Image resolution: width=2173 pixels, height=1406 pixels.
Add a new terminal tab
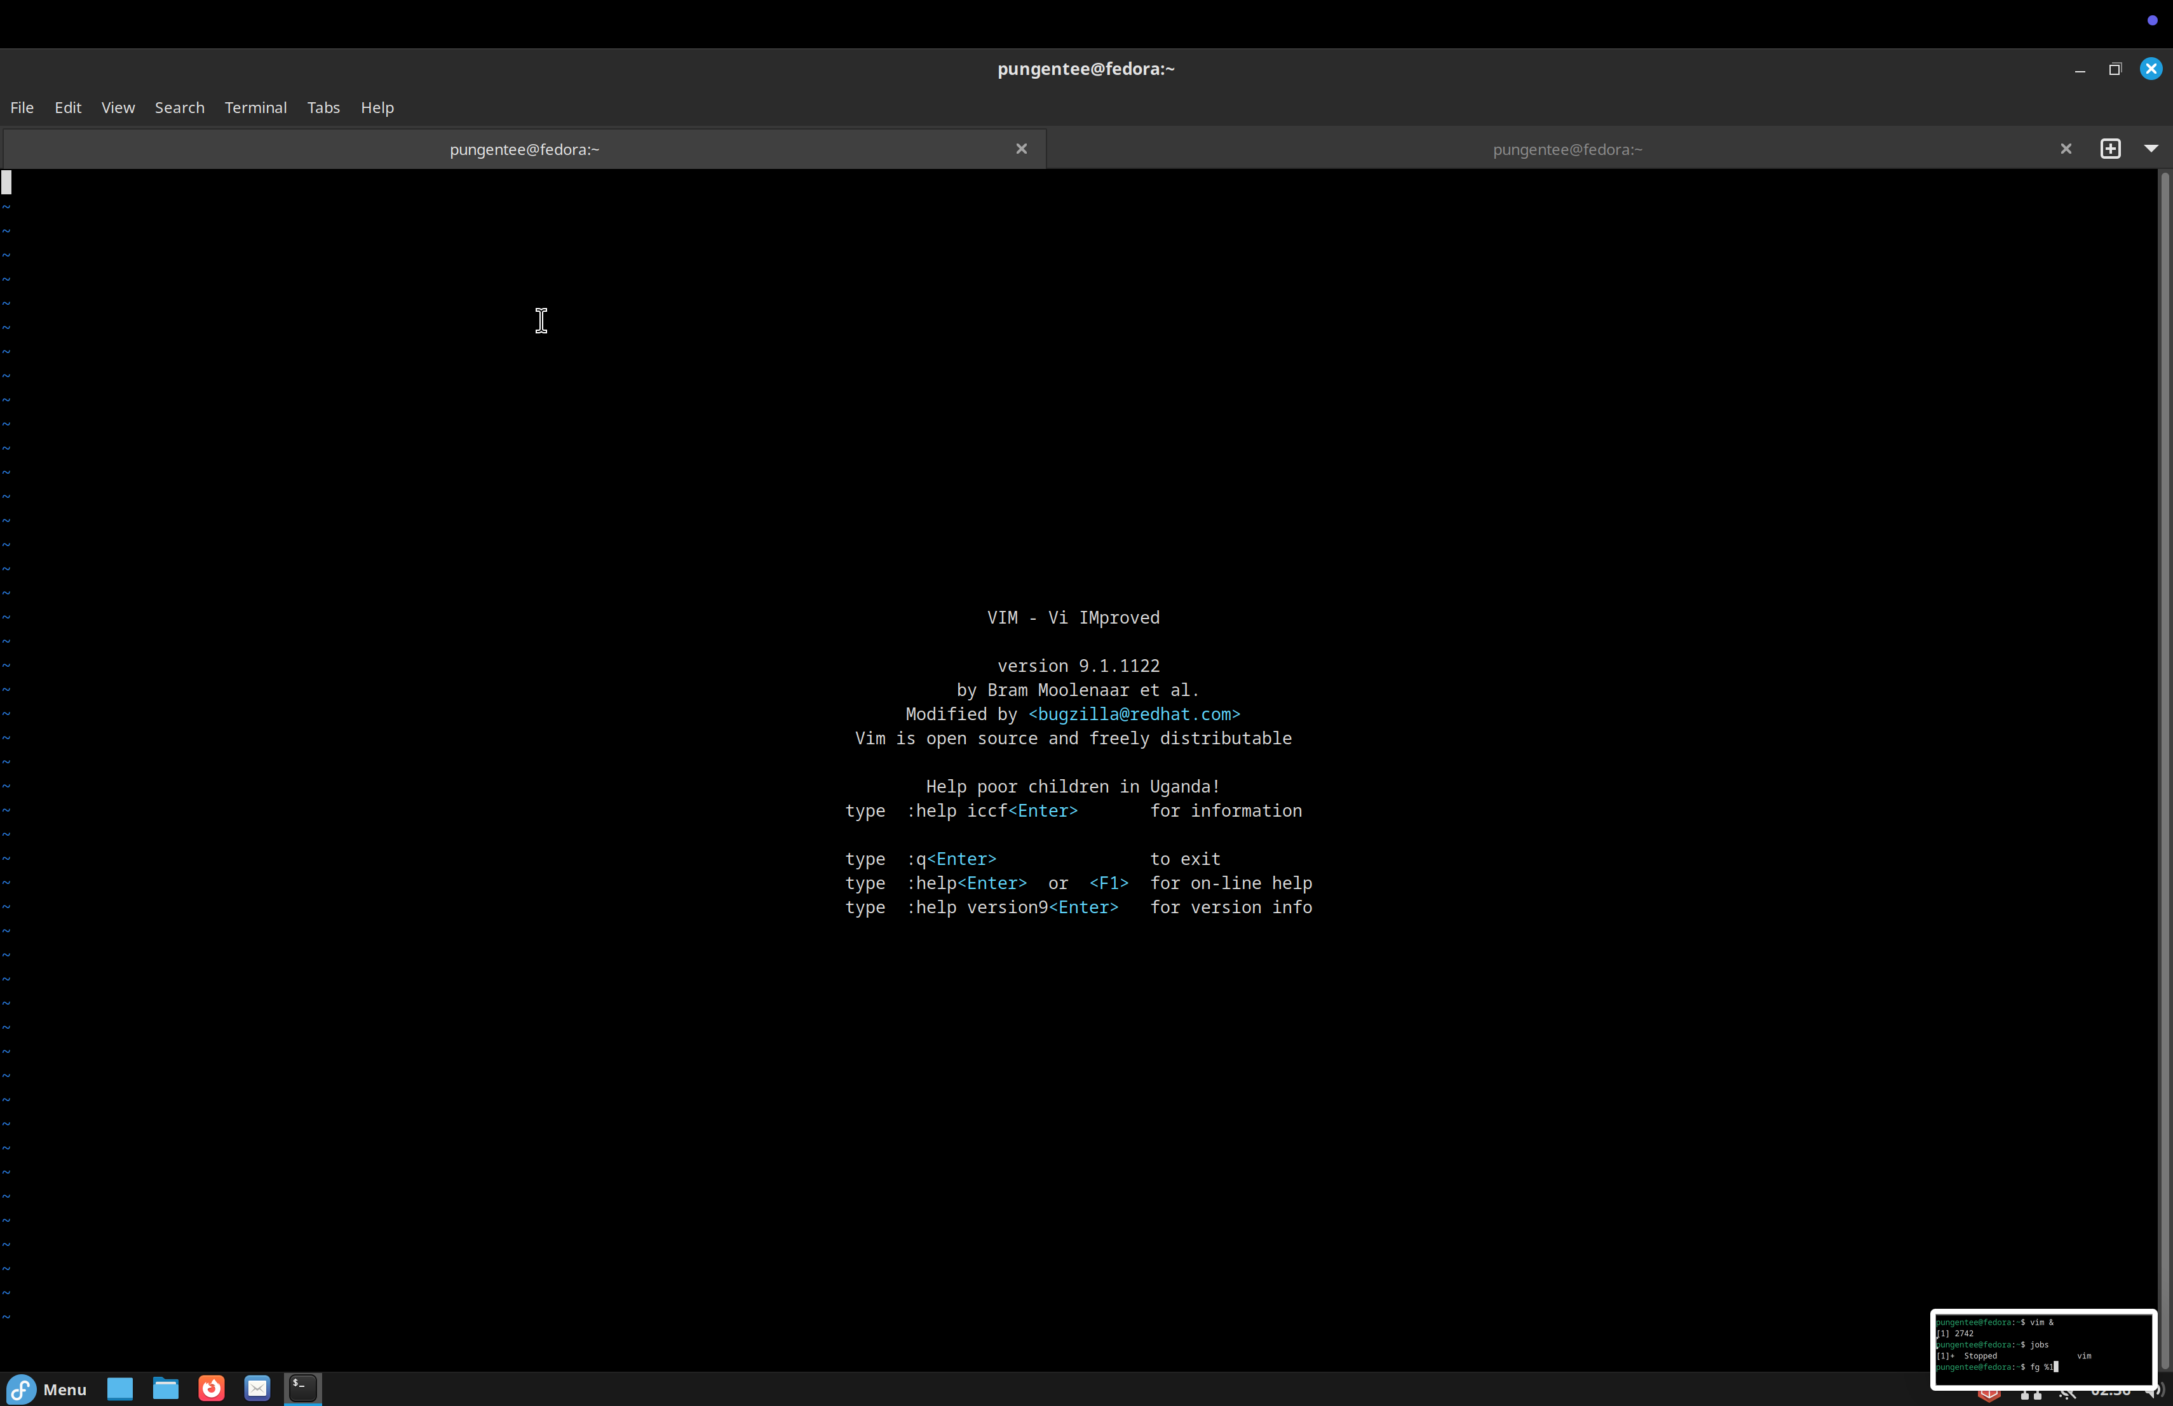[2110, 149]
